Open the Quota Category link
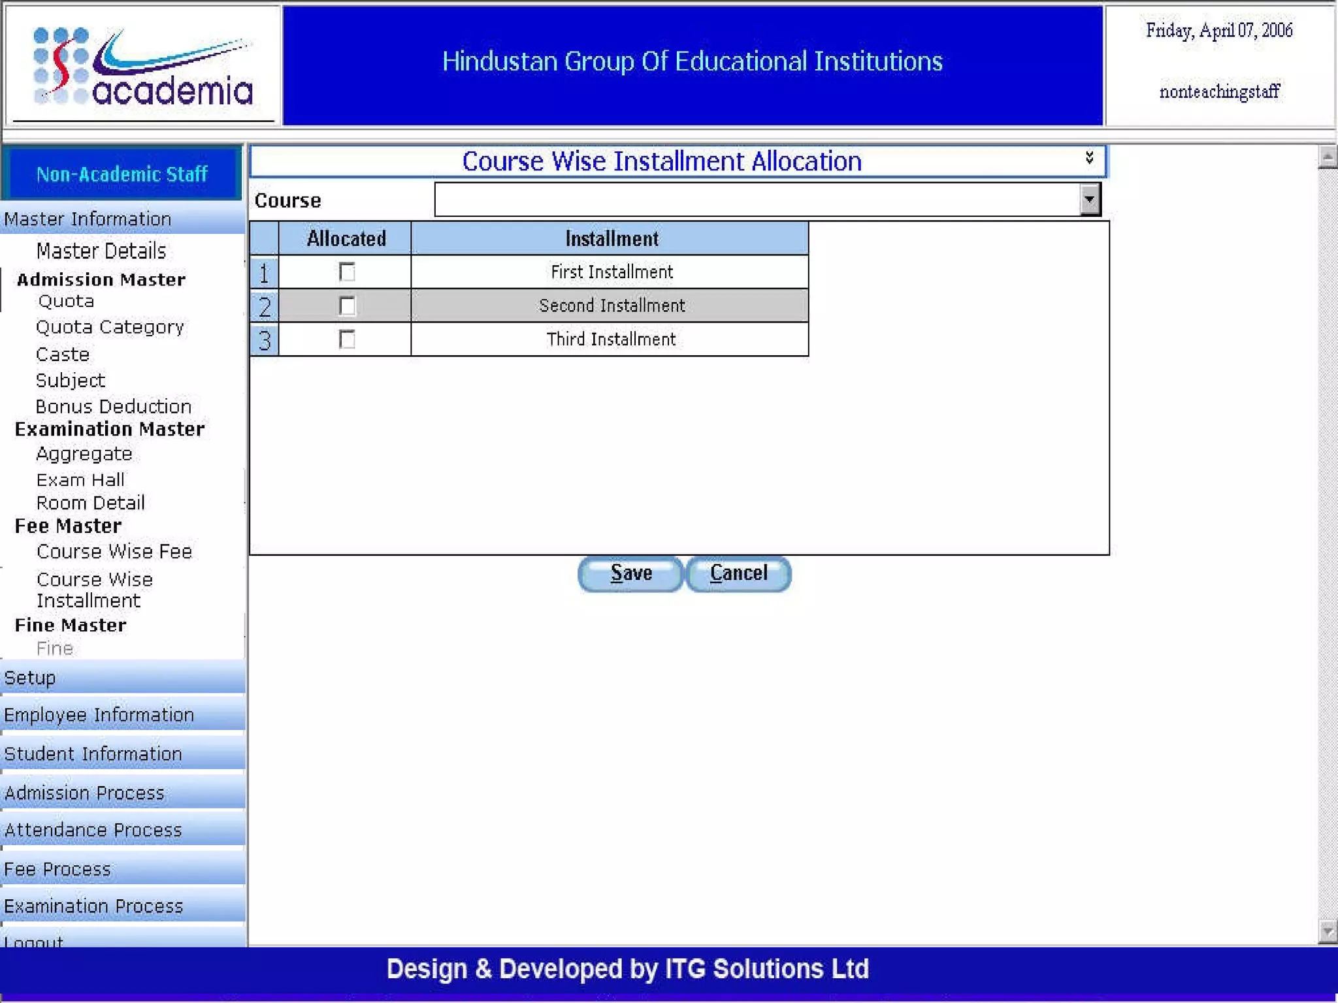 pyautogui.click(x=110, y=326)
